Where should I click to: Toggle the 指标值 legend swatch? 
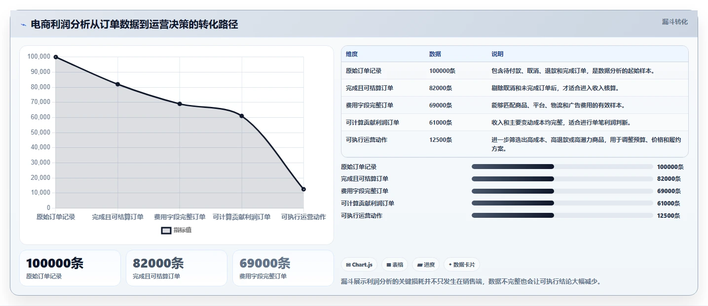166,230
